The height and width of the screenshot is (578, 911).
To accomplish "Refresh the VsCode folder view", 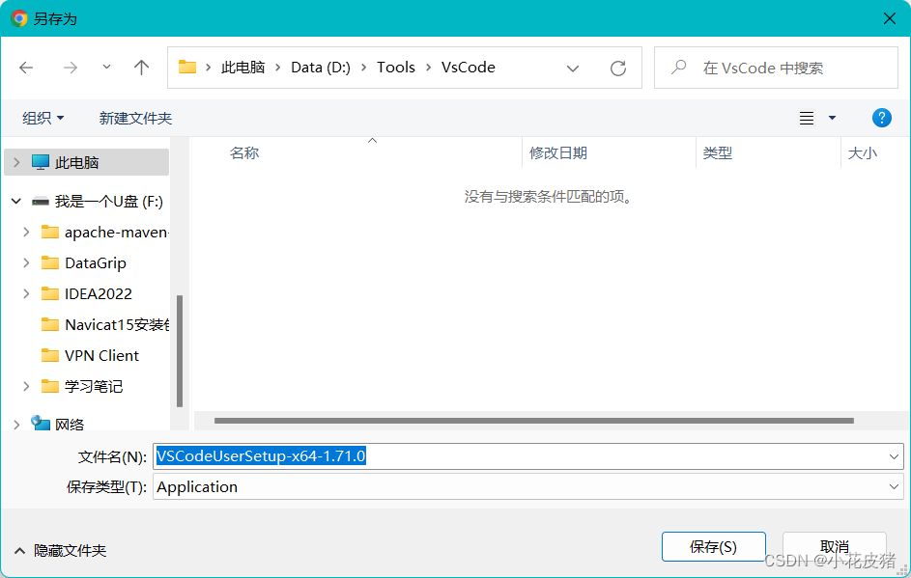I will 618,68.
